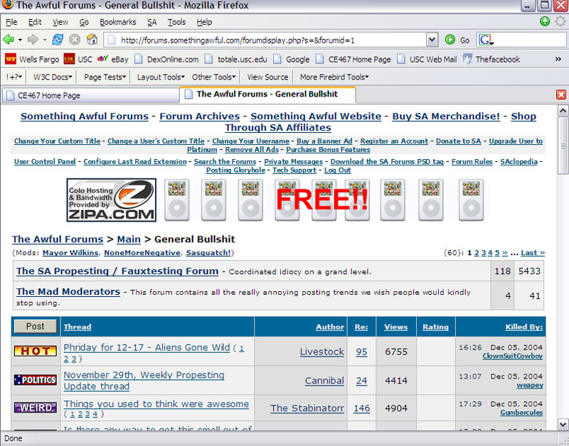The width and height of the screenshot is (569, 446).
Task: Open the USC Web Mail bookmark
Action: [x=426, y=59]
